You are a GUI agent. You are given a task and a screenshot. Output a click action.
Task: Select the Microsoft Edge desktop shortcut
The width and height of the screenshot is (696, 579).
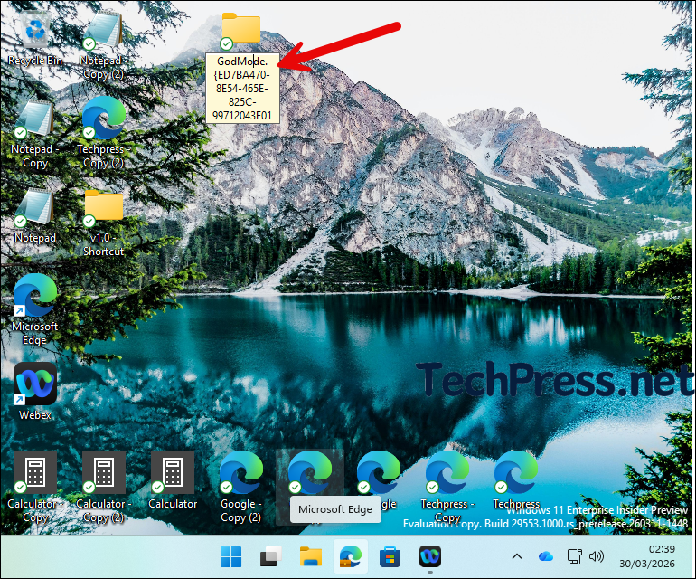34,296
